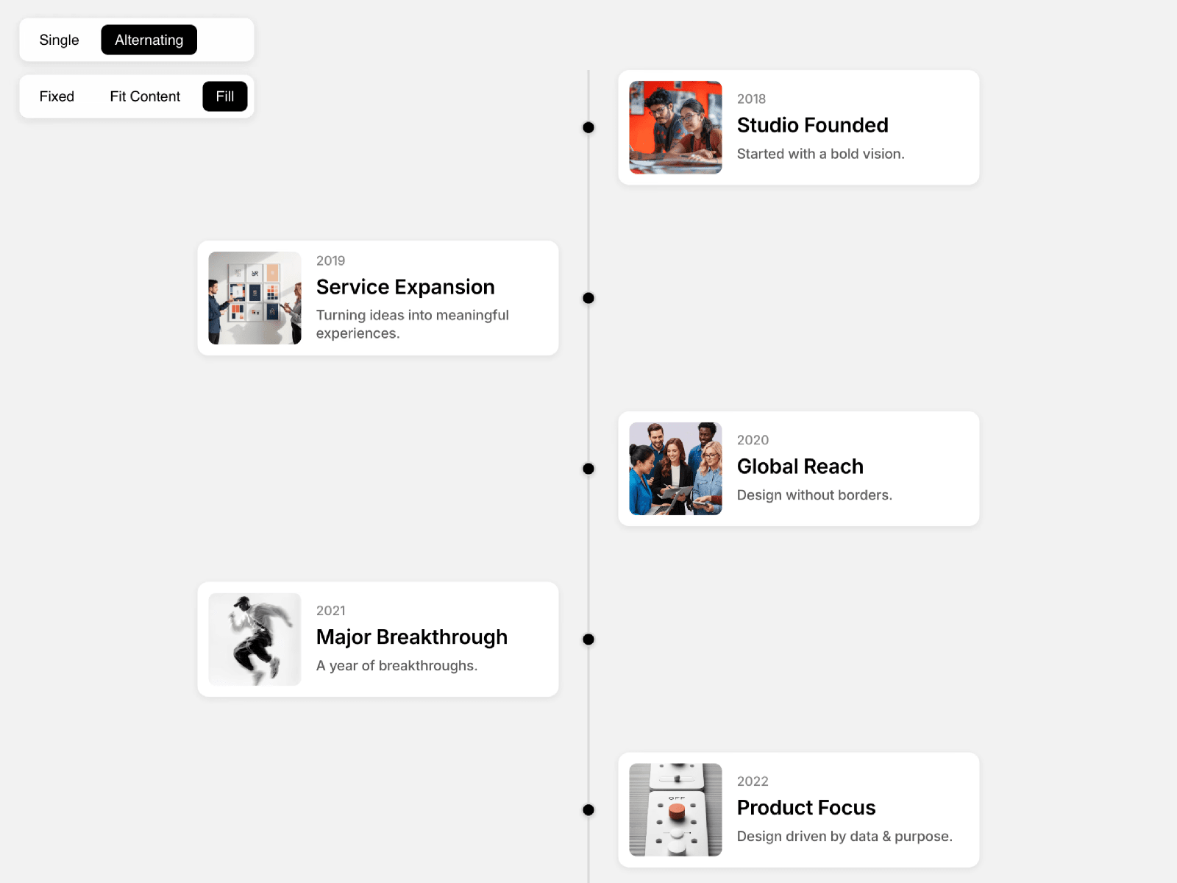The image size is (1177, 883).
Task: Click the Product Focus heading
Action: (x=806, y=808)
